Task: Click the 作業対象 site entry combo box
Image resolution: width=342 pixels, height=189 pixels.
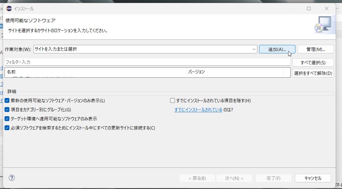Action: point(142,49)
